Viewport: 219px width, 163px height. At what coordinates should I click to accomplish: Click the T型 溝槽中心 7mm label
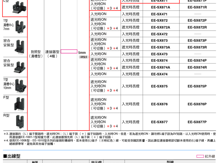coord(9,25)
